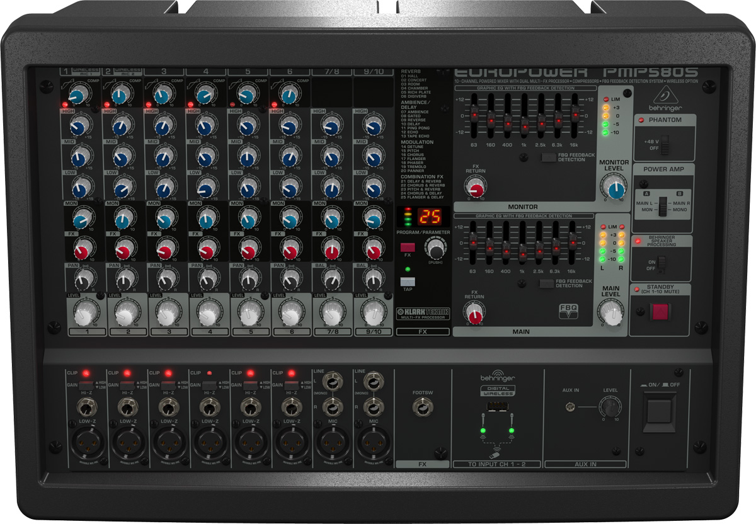Viewport: 756px width, 524px height.
Task: Turn the channel 6 MON send knob
Action: [x=289, y=219]
